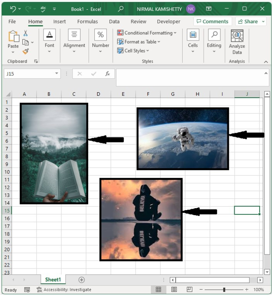Expand the Name Box dropdown arrow
The image size is (272, 295).
tap(57, 74)
